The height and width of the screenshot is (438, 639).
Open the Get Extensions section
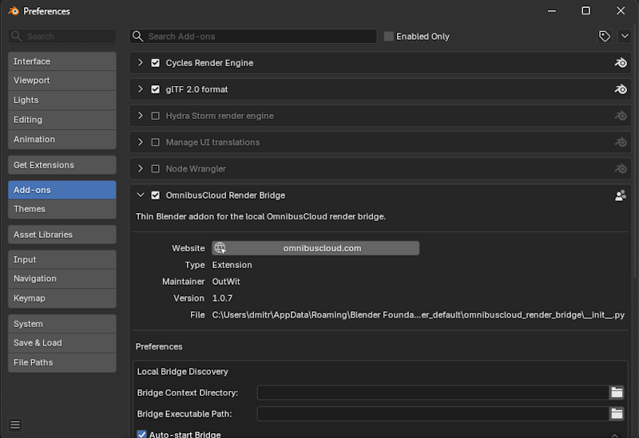coord(62,165)
